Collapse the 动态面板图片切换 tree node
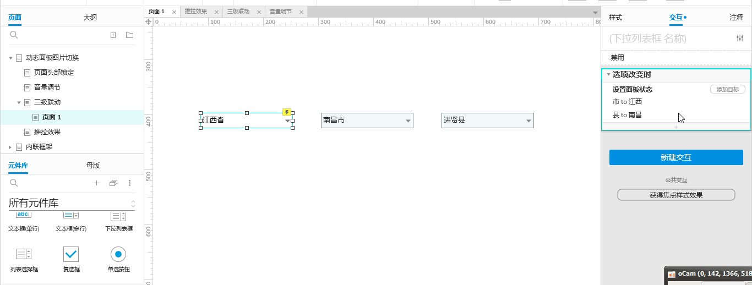 coord(10,58)
